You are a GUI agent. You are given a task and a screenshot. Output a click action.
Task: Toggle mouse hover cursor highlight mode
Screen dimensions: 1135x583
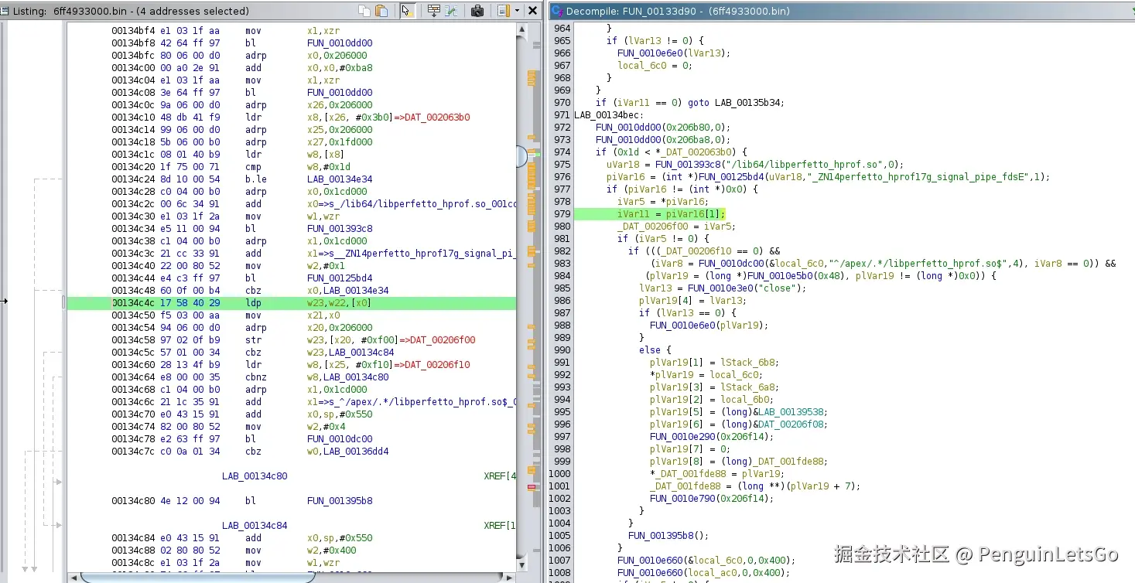(x=406, y=11)
